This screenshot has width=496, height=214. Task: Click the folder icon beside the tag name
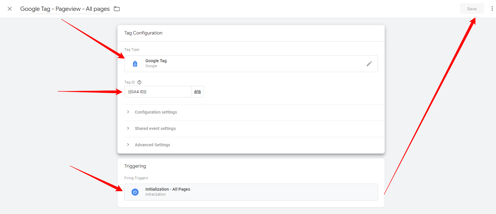117,9
